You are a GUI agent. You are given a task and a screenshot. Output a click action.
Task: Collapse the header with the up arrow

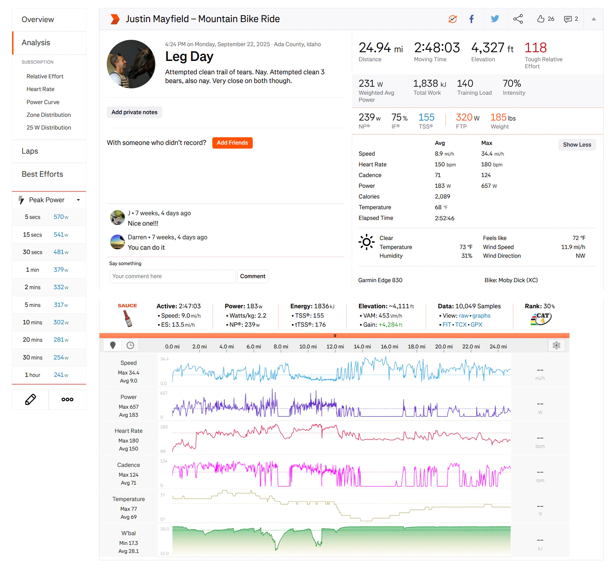tap(593, 19)
